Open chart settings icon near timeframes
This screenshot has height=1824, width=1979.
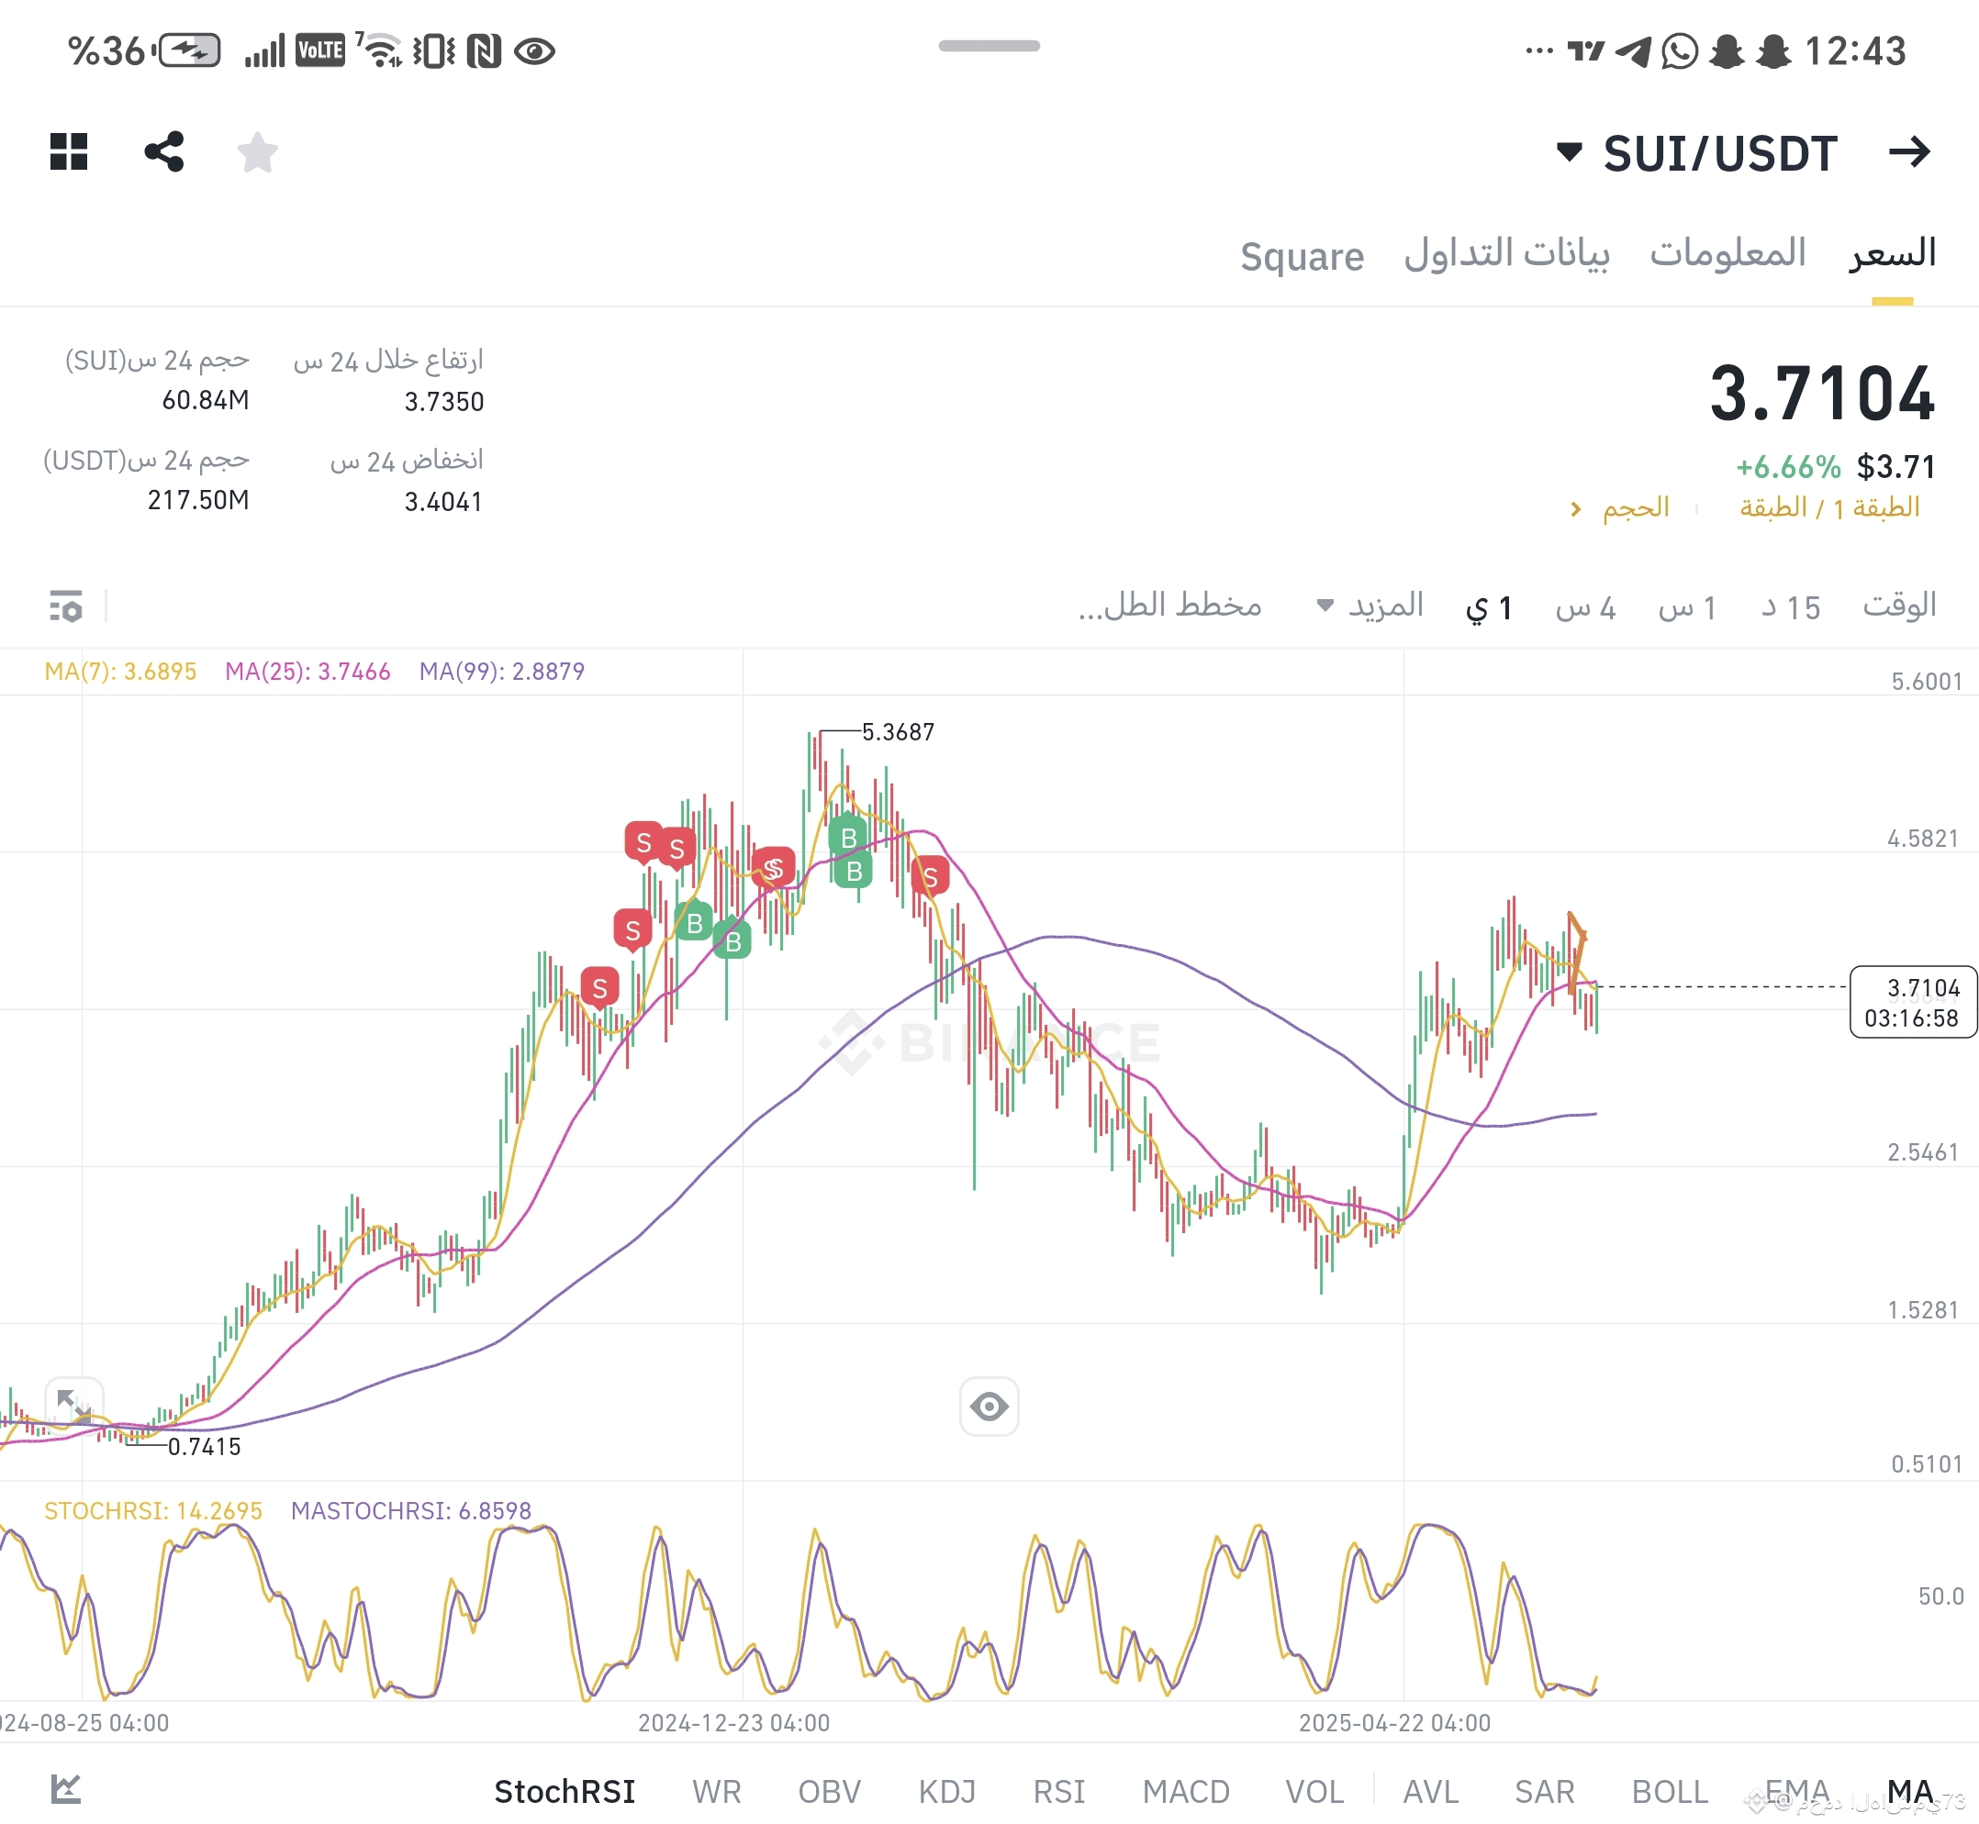(66, 606)
